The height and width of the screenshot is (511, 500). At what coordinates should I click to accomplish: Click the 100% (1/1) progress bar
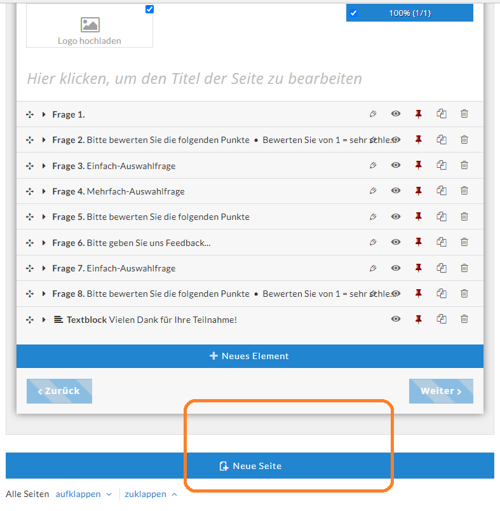click(409, 13)
